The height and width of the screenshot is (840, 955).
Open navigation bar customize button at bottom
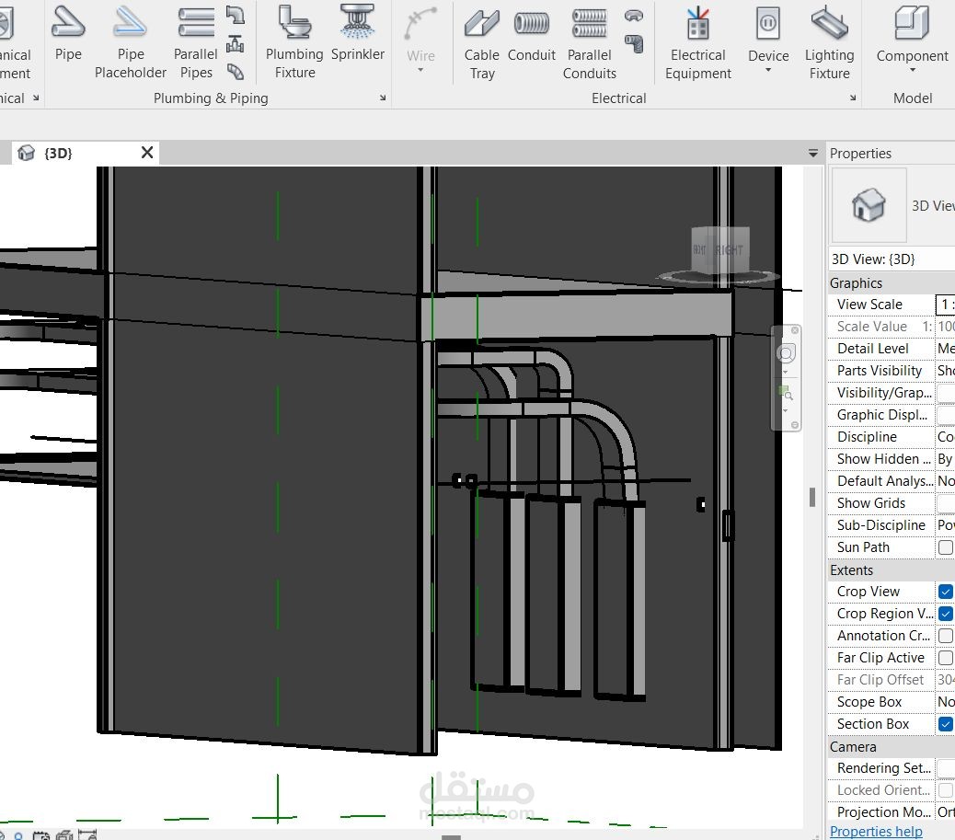[x=795, y=425]
